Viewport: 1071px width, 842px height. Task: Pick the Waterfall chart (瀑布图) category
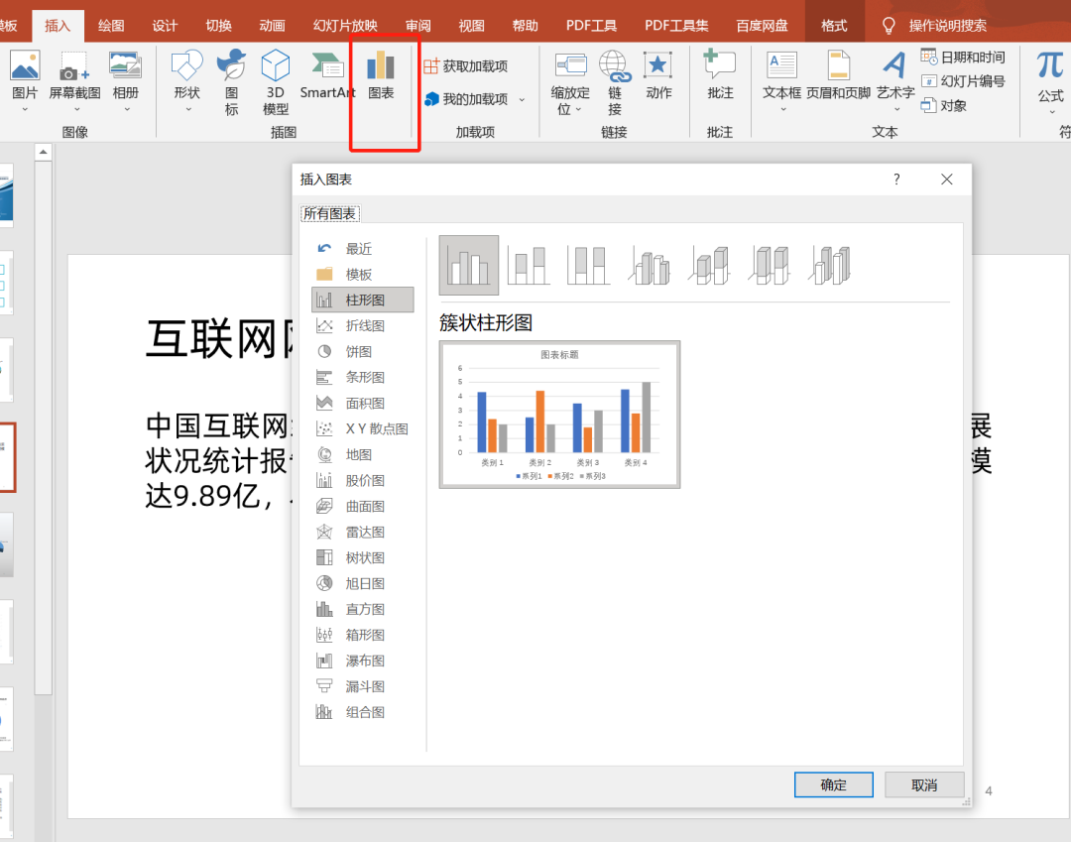[363, 662]
